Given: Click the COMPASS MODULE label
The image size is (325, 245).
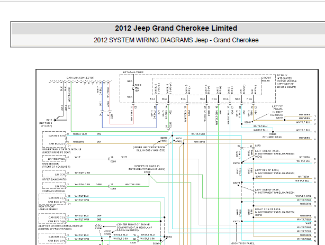Looking at the screenshot, I should click(53, 191).
